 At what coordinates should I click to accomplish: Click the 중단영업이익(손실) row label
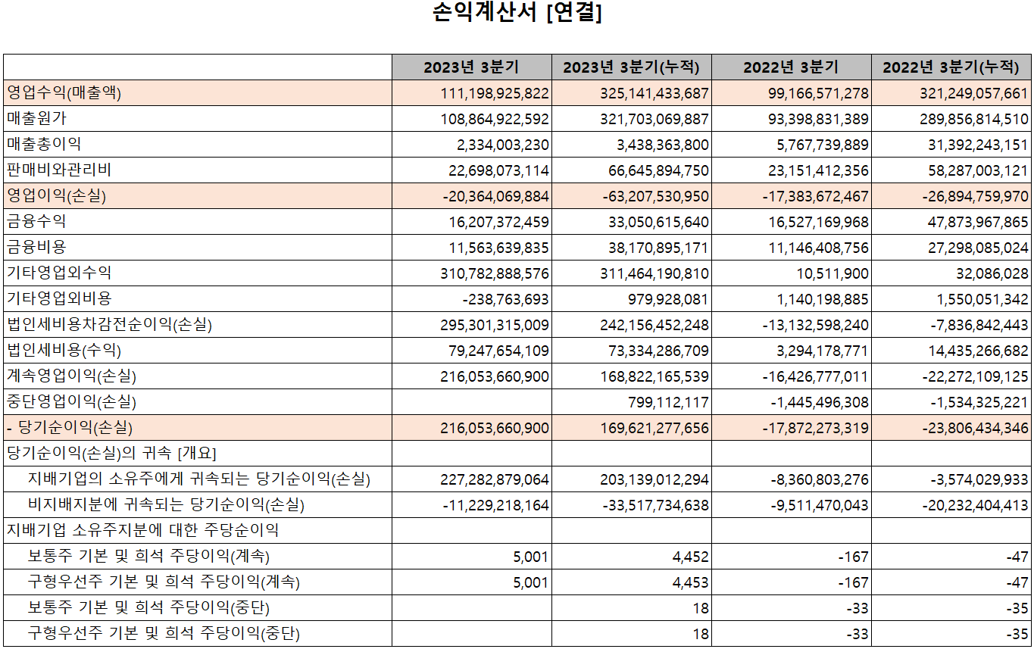tap(71, 402)
